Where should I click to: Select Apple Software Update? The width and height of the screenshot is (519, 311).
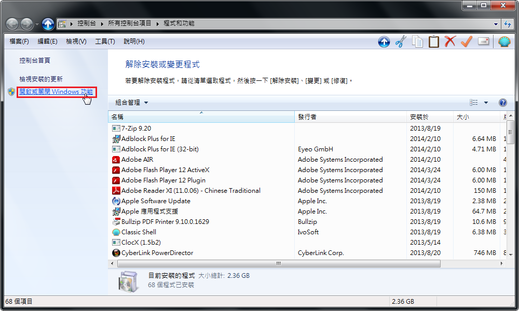(x=156, y=201)
